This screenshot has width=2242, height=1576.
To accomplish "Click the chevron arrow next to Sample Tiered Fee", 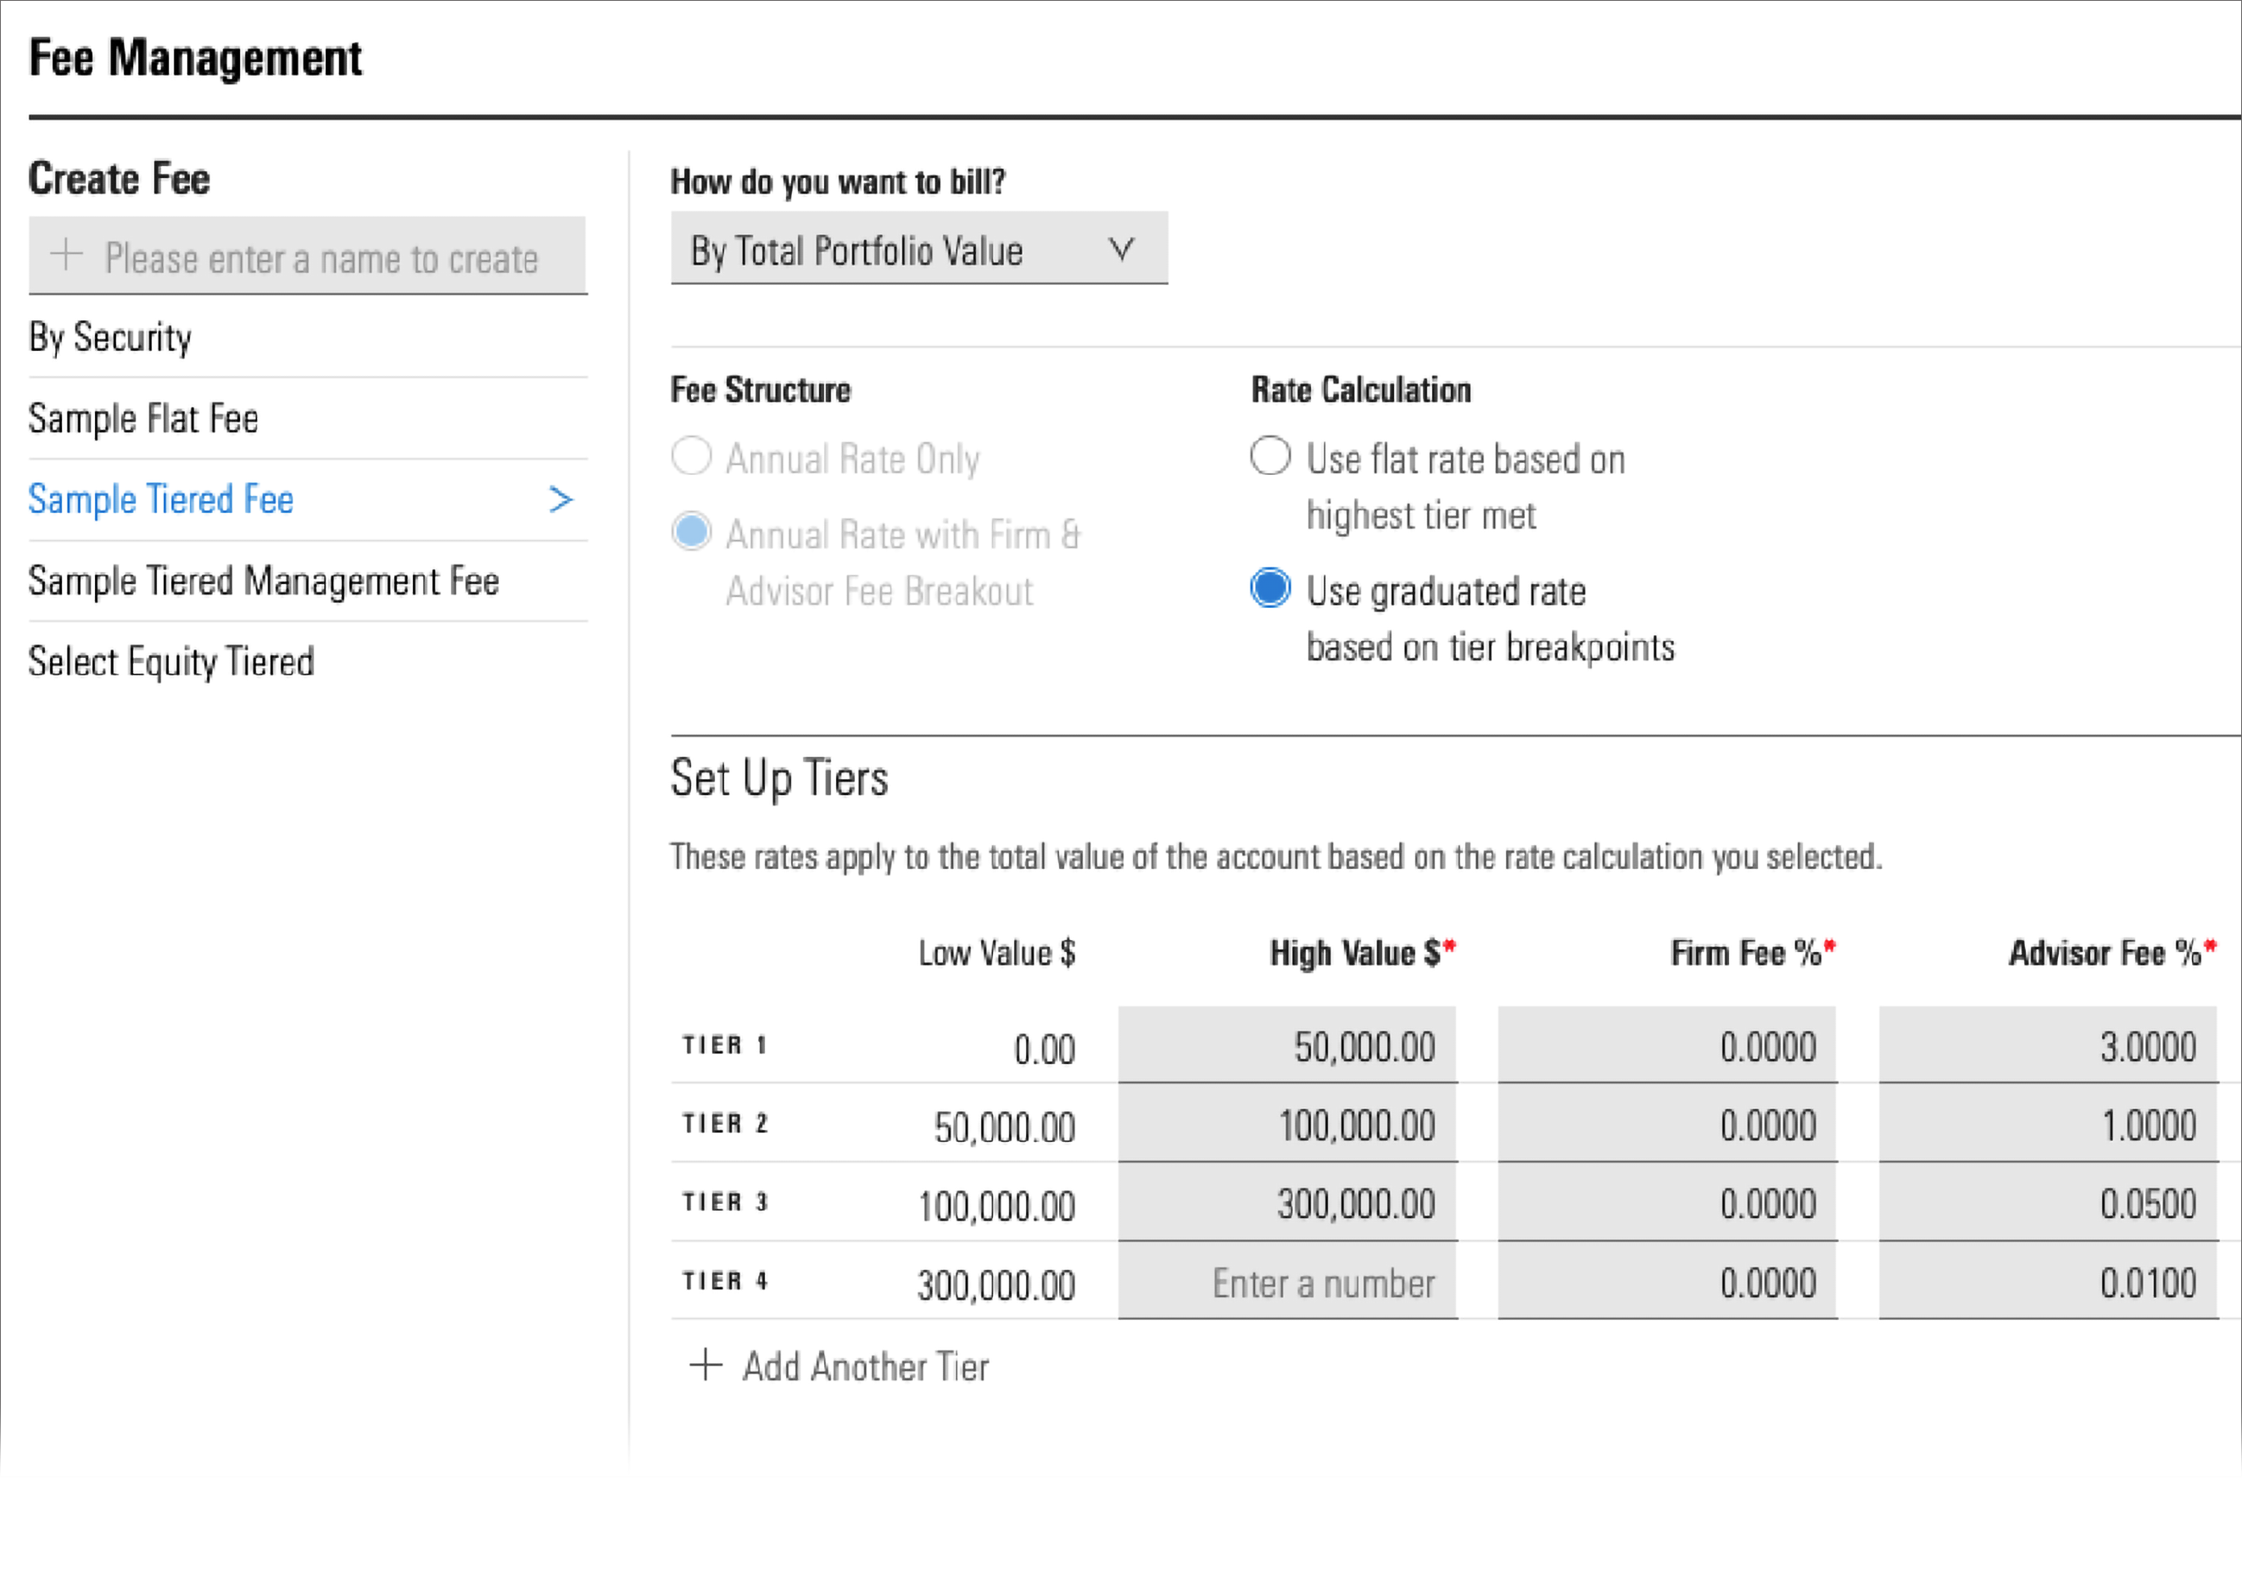I will [x=560, y=500].
